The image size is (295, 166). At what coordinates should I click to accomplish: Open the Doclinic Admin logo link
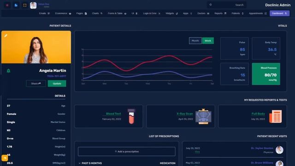tap(277, 5)
